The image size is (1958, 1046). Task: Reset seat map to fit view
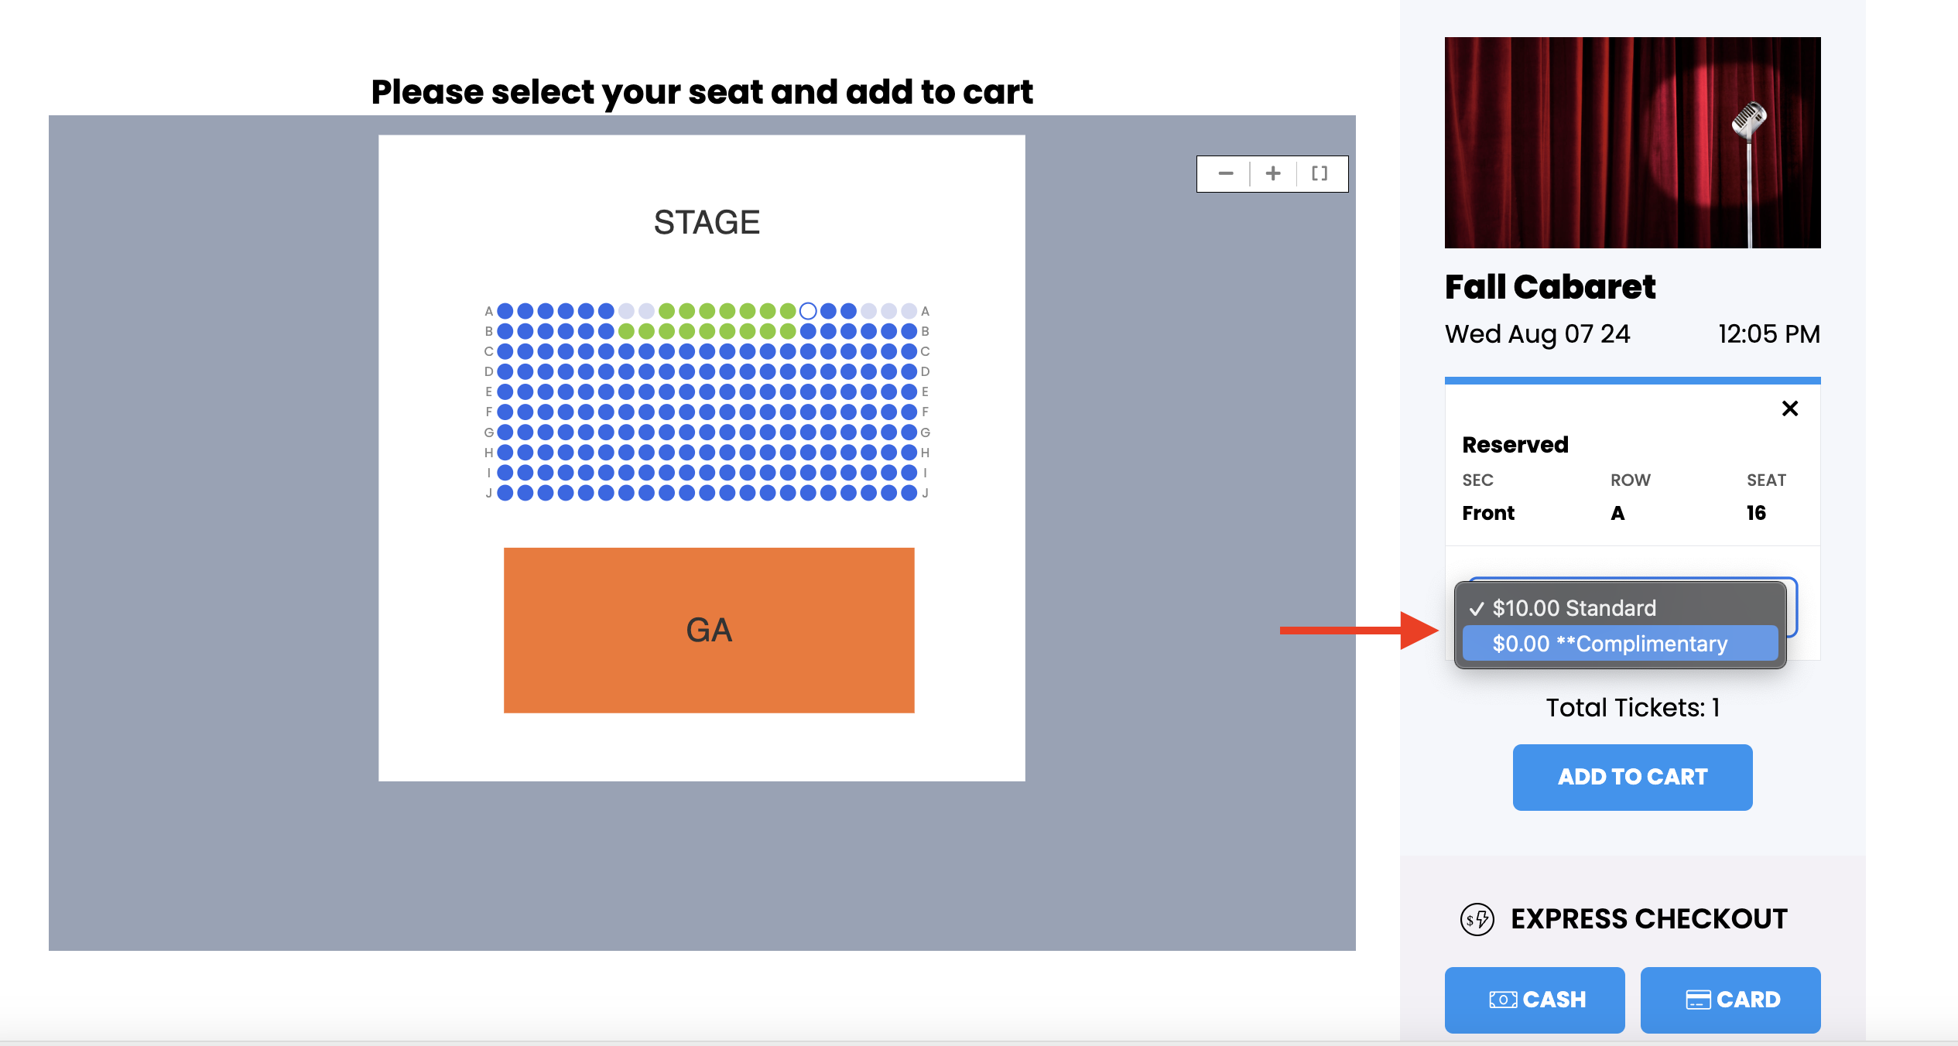pos(1320,174)
